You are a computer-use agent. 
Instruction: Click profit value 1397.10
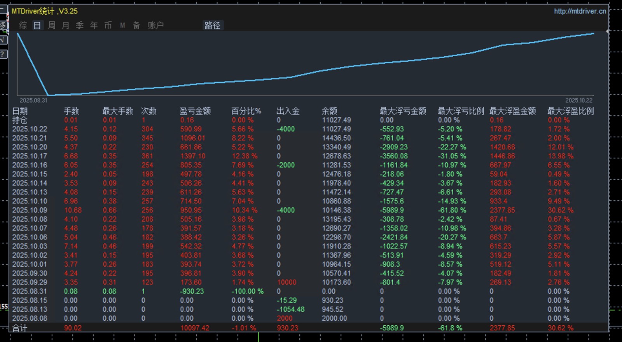(193, 156)
